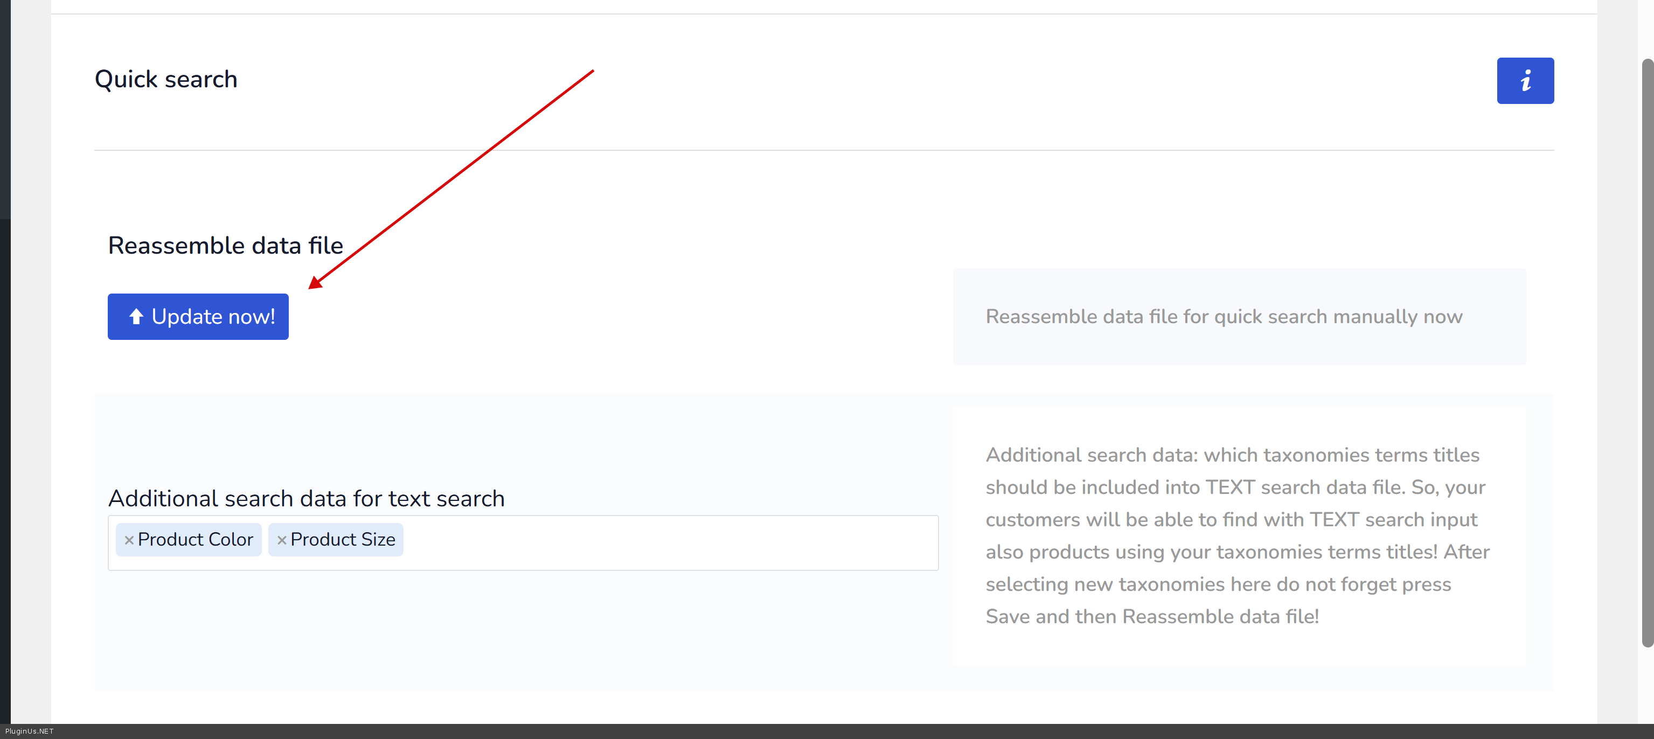Click PluginUs.NET text in the bottom bar

[30, 731]
